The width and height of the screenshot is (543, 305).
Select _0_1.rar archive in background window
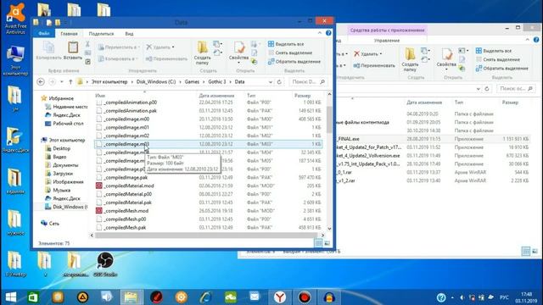pyautogui.click(x=345, y=172)
